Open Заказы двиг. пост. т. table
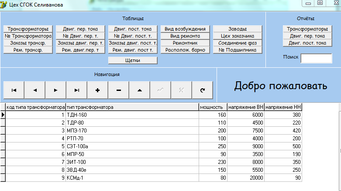This screenshot has height=191, width=341. pyautogui.click(x=133, y=43)
